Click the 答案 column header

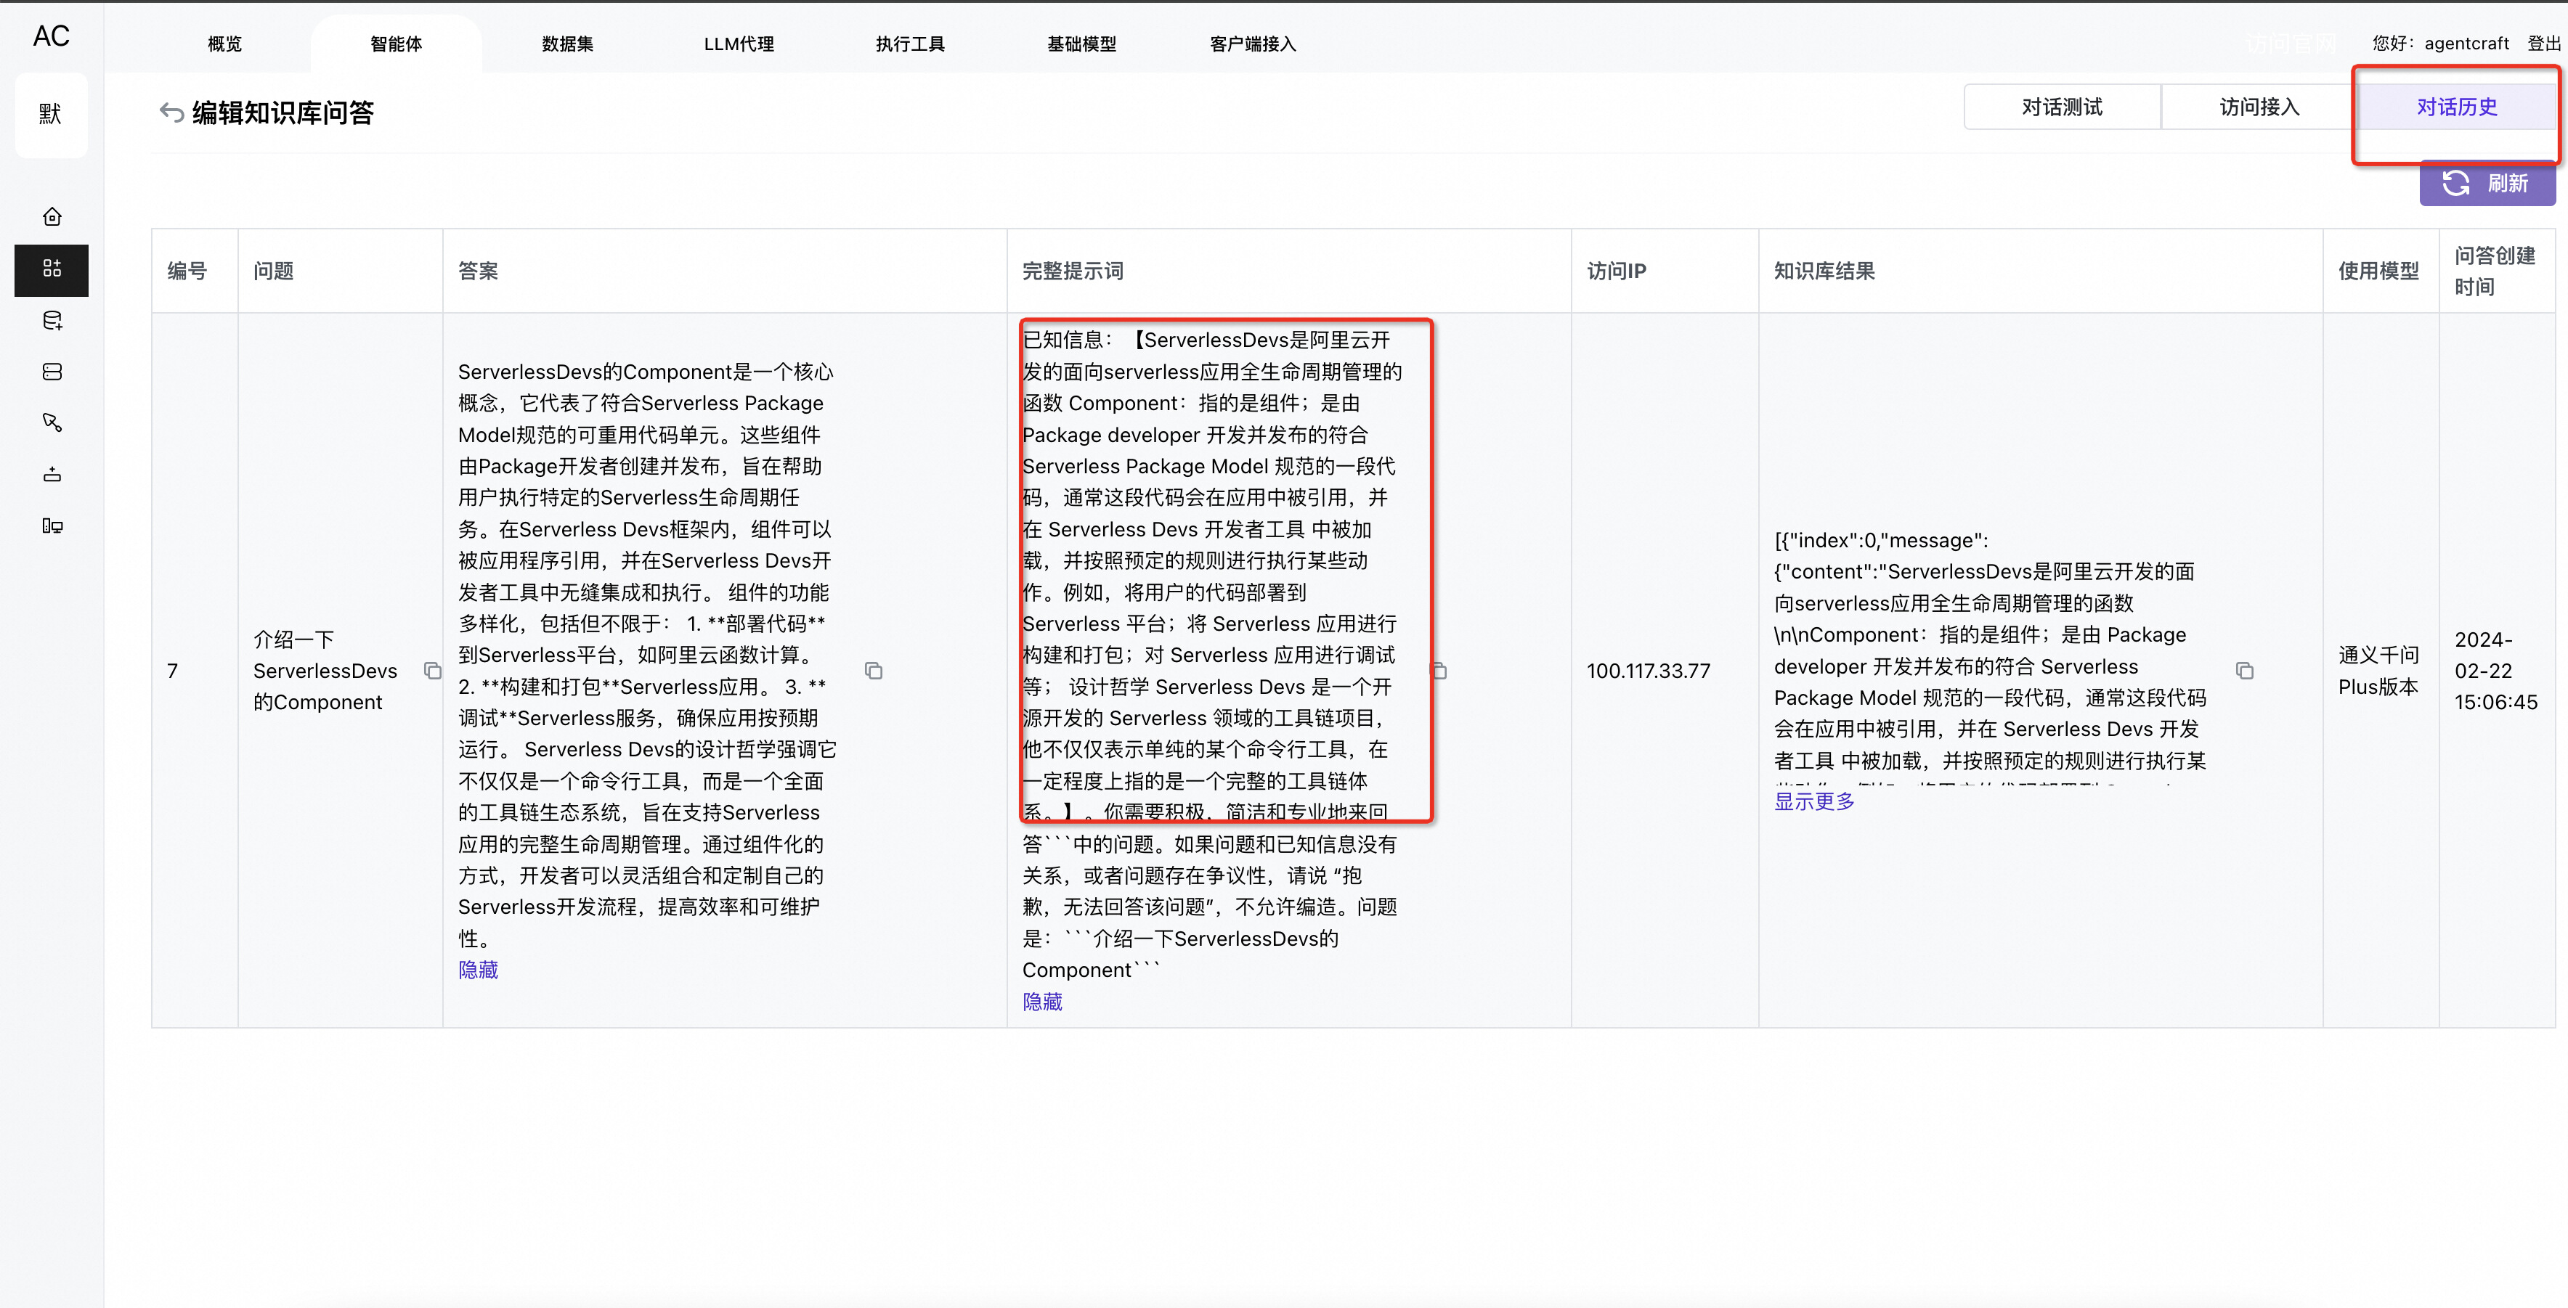coord(725,271)
